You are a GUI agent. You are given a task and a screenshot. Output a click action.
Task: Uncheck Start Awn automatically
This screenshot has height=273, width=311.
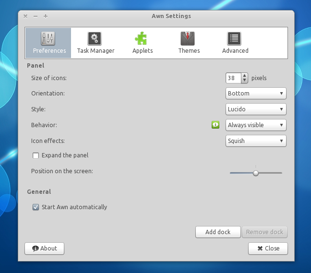(36, 207)
